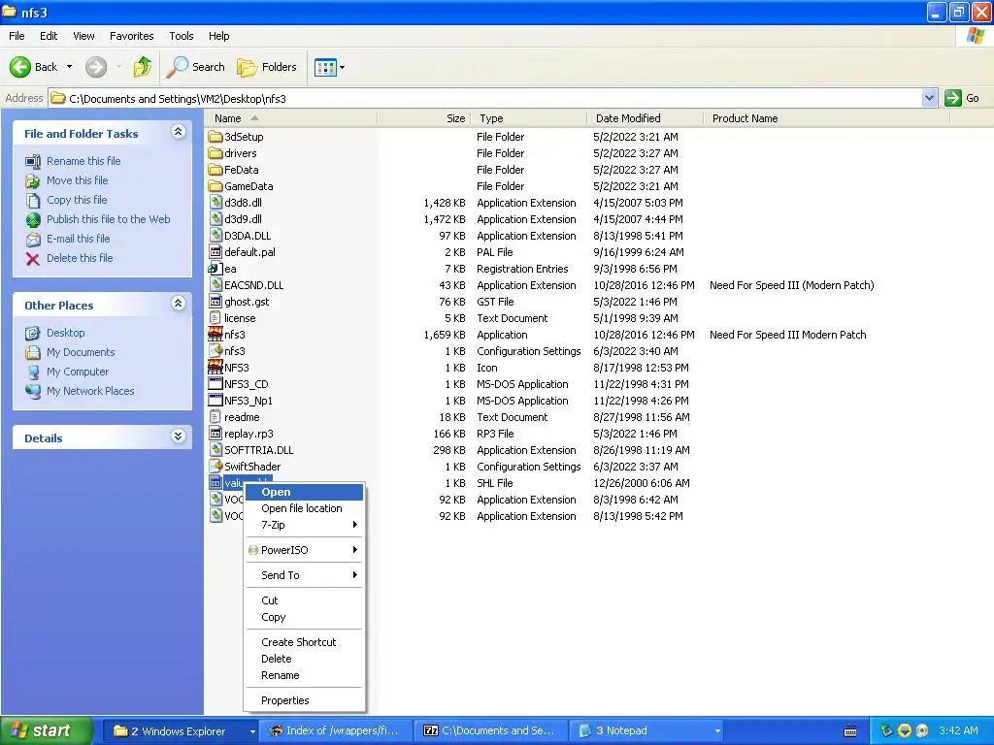Open the Back history dropdown arrow
This screenshot has height=745, width=994.
[69, 67]
